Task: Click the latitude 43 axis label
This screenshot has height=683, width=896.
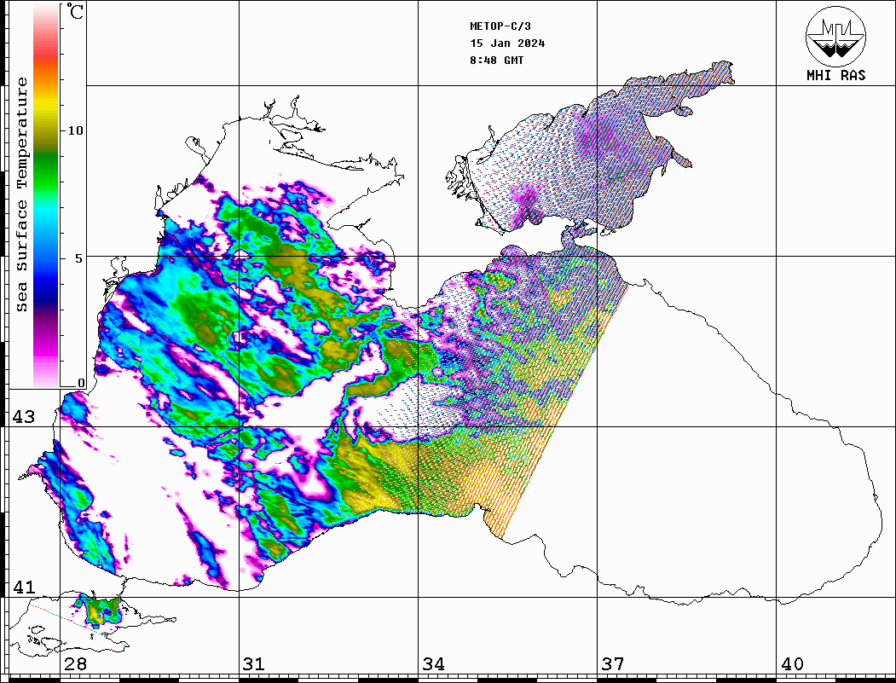Action: [23, 417]
